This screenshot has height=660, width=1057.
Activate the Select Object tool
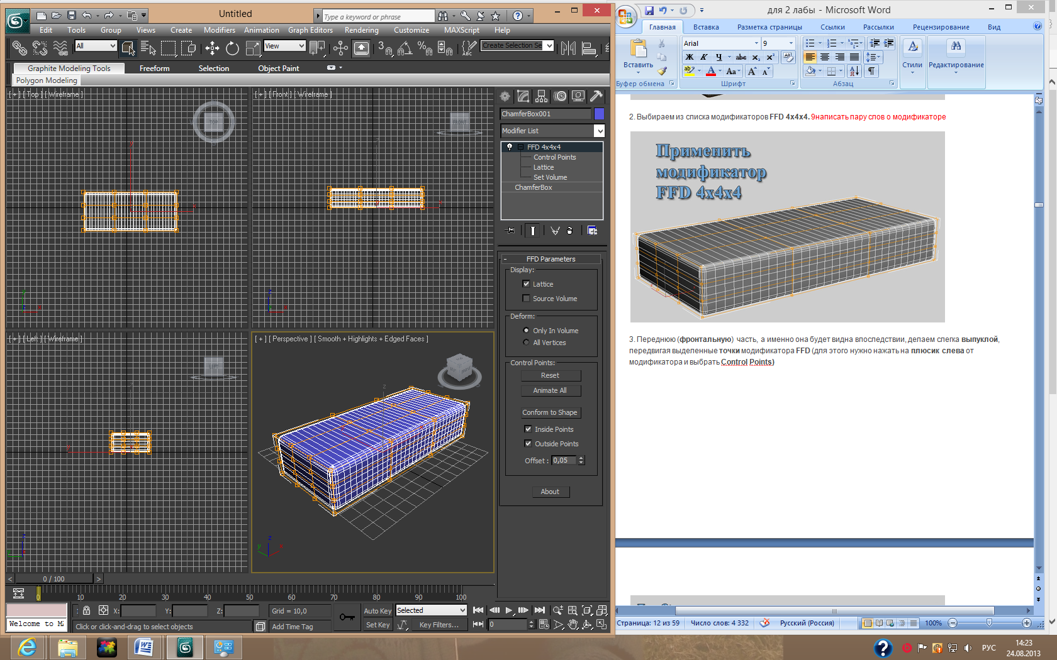[128, 48]
